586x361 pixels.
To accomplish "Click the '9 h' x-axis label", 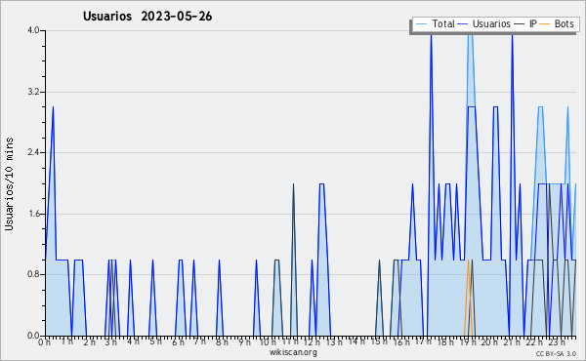I will [x=244, y=341].
